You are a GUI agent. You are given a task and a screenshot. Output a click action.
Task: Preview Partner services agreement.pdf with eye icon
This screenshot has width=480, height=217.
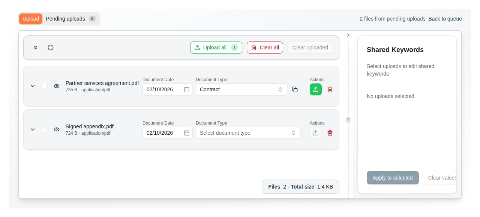click(x=57, y=86)
